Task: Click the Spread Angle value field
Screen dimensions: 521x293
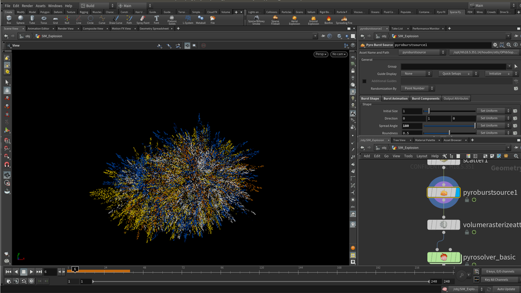Action: click(412, 126)
